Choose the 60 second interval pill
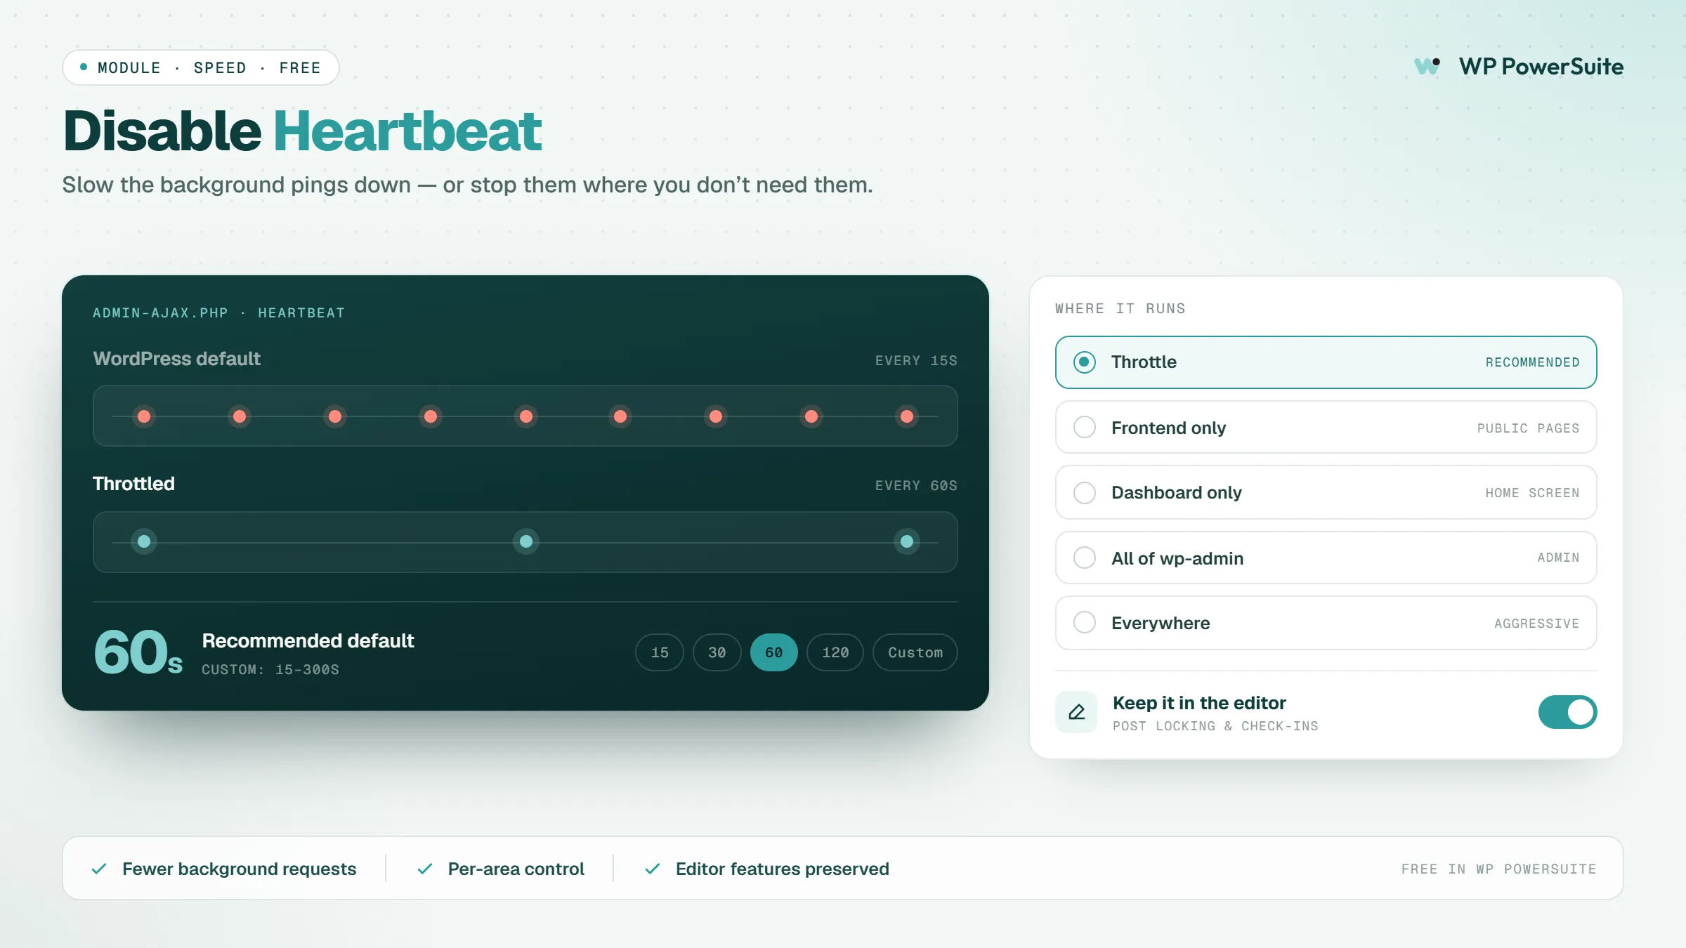1686x948 pixels. pos(774,652)
